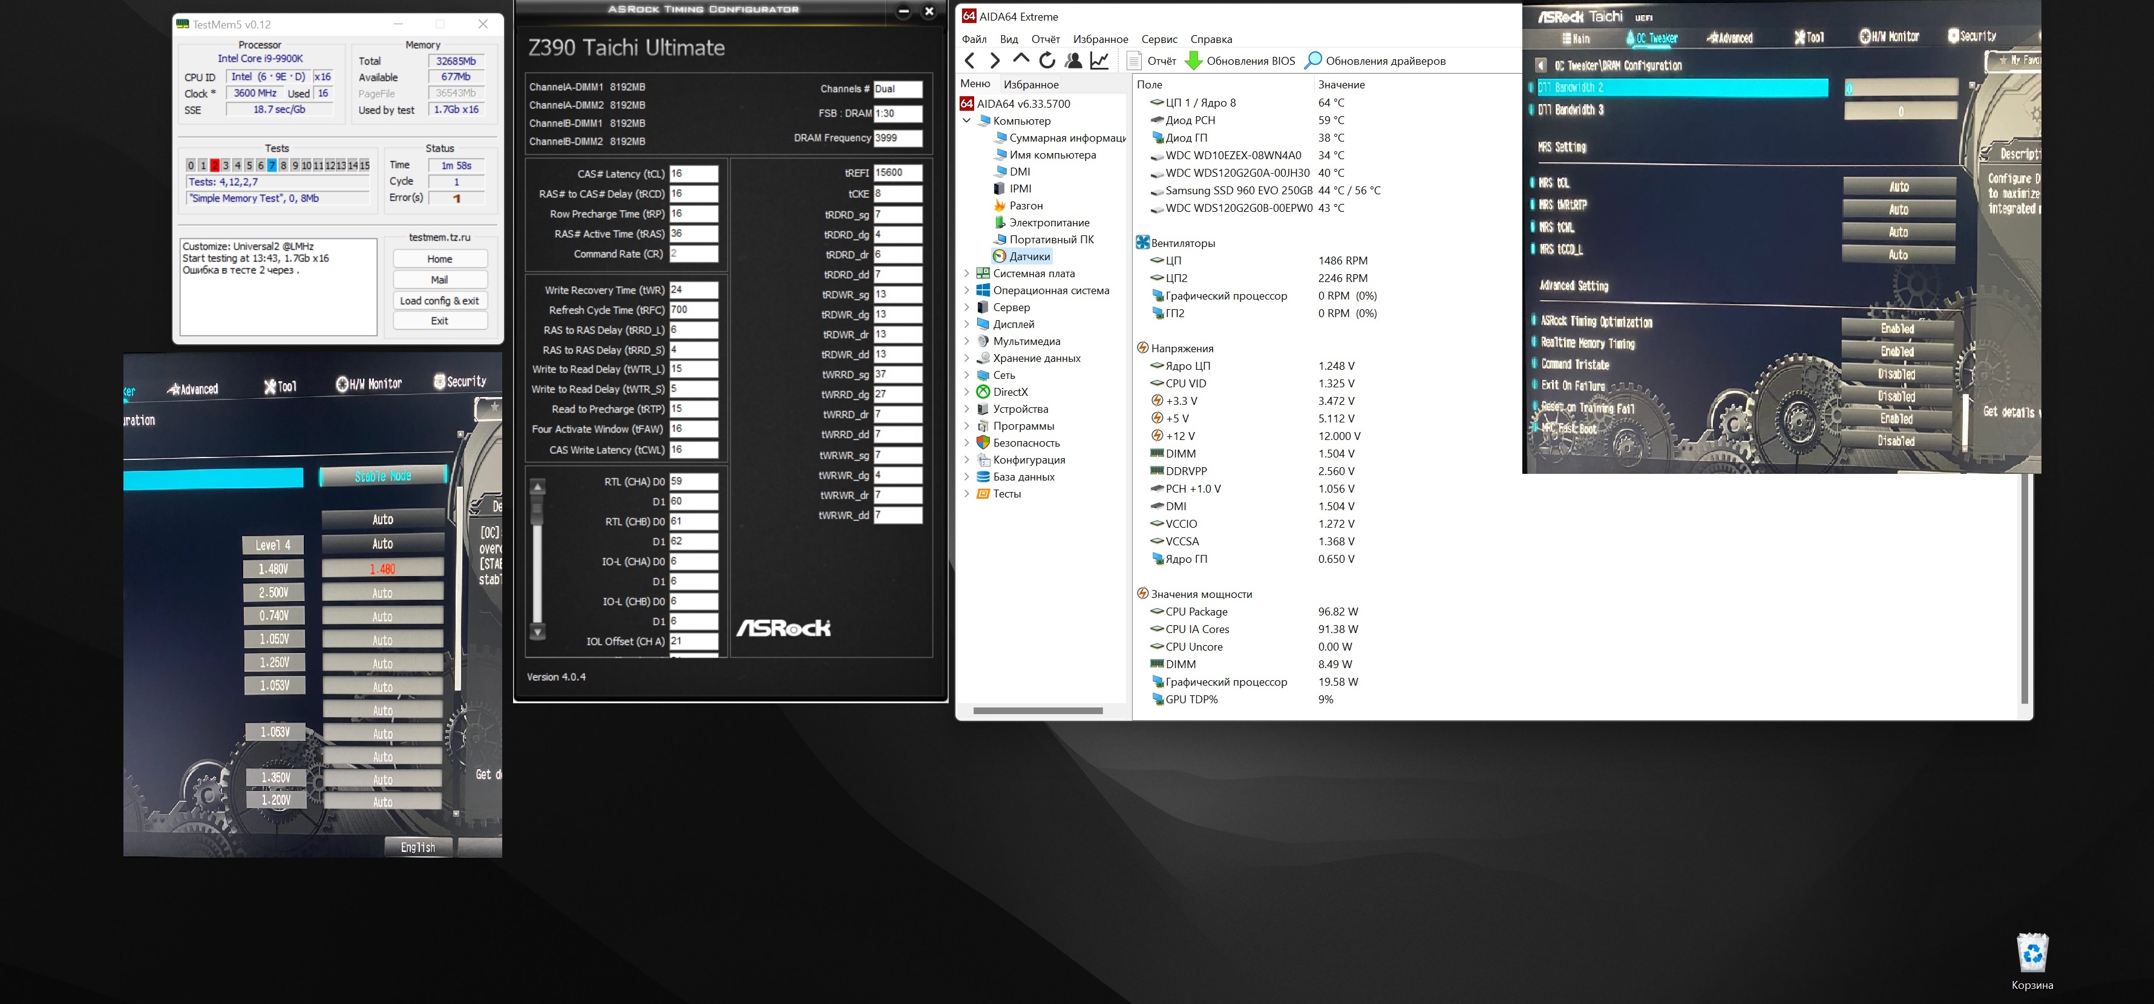Click the AIDA64 back navigation arrow

pyautogui.click(x=970, y=61)
